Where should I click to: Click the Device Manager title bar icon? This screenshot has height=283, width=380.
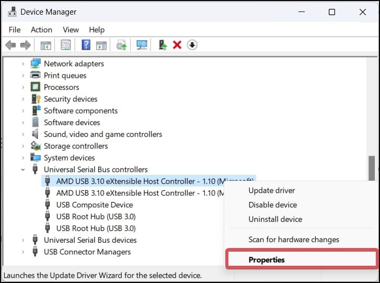(12, 11)
